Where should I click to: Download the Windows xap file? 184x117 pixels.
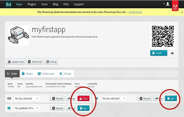(x=83, y=108)
